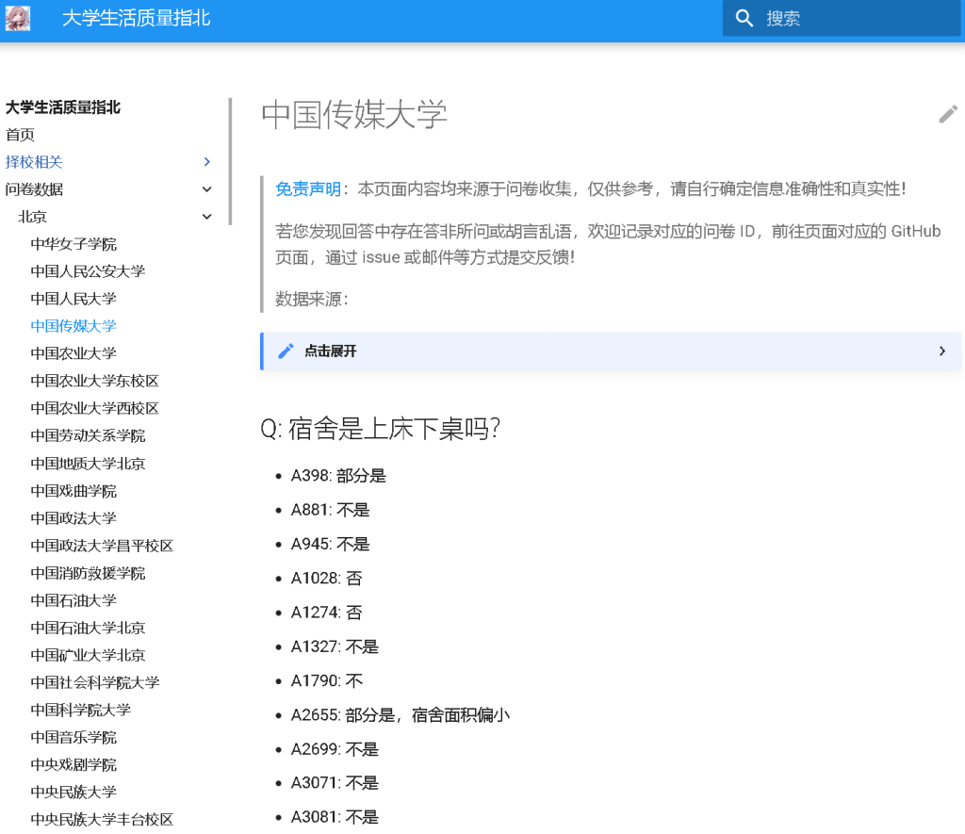965x834 pixels.
Task: Collapse the 问卷数据 section
Action: 206,188
